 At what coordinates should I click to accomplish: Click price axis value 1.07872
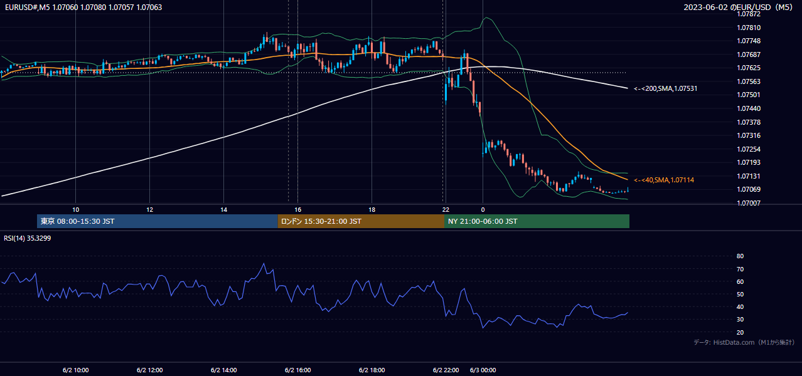tap(749, 14)
